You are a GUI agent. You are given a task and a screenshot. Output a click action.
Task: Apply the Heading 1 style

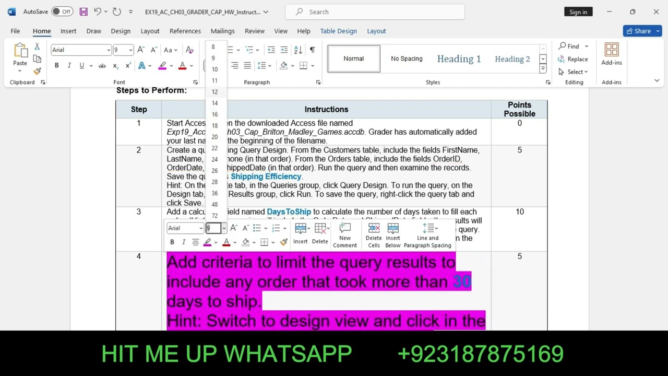click(x=459, y=58)
